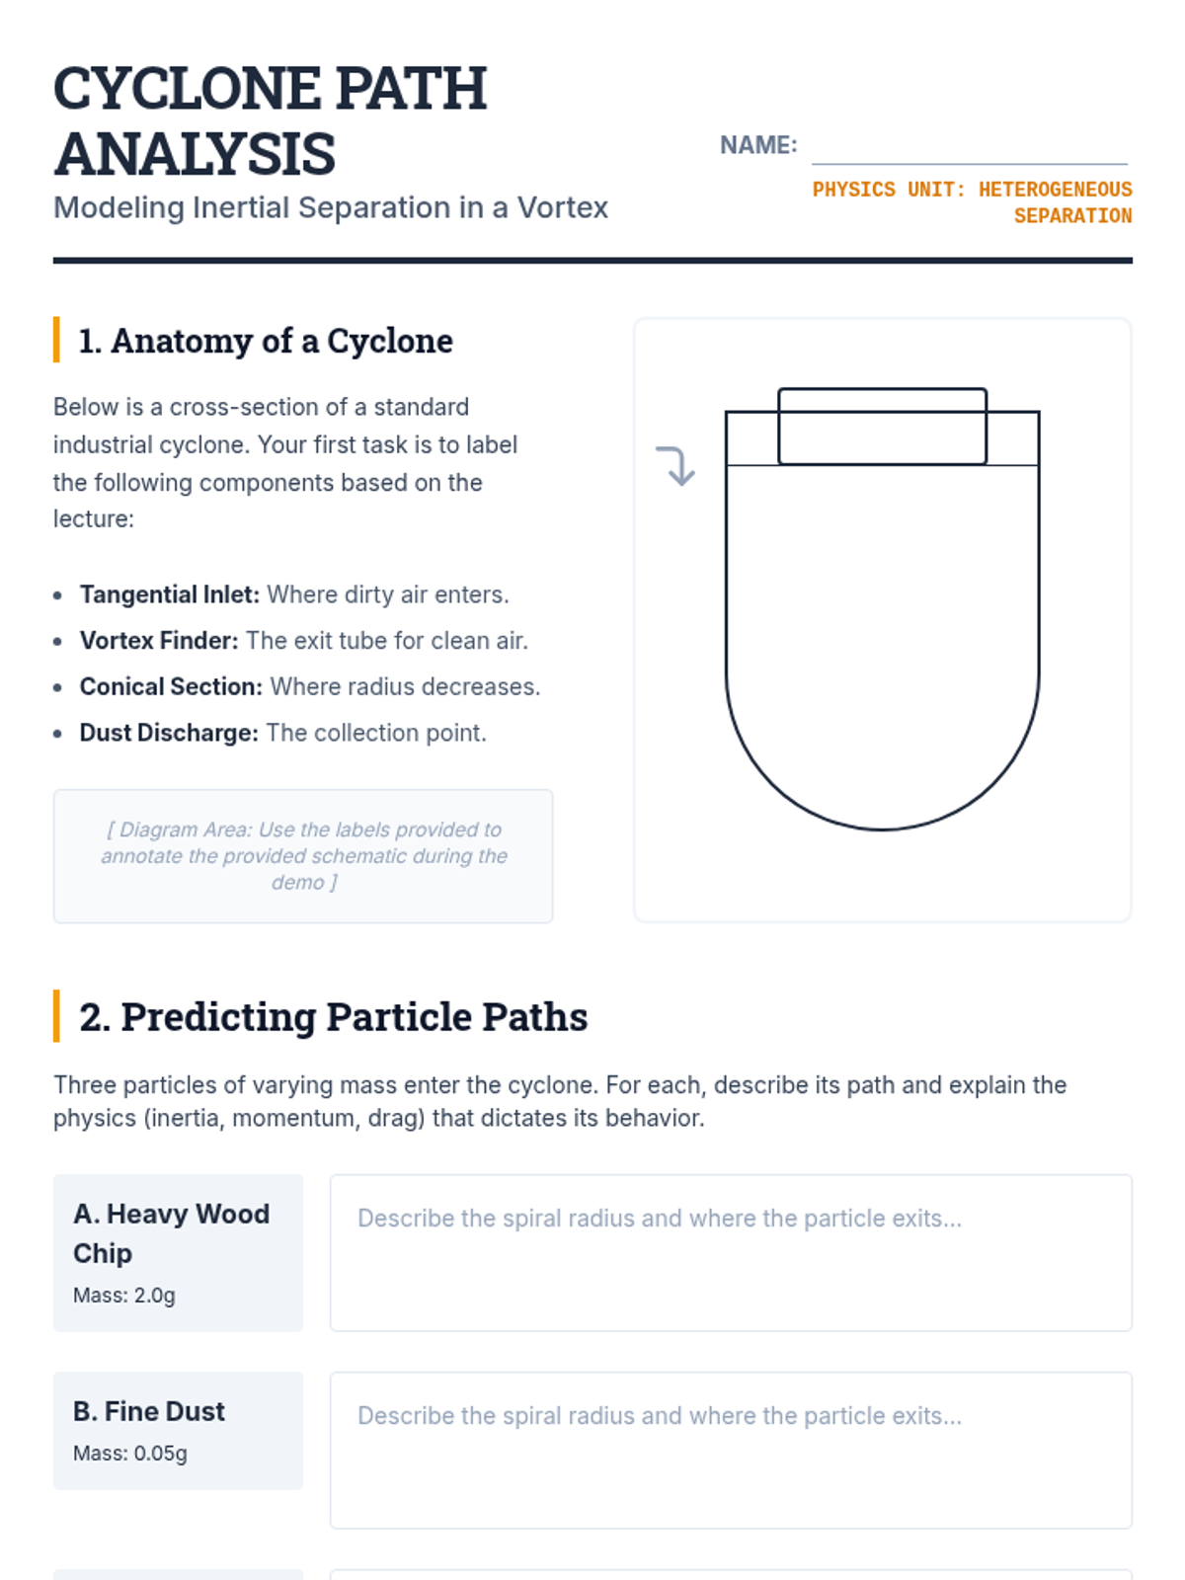Screen dimensions: 1185x1580
Task: Click the Dust Discharge bullet item
Action: (x=282, y=733)
